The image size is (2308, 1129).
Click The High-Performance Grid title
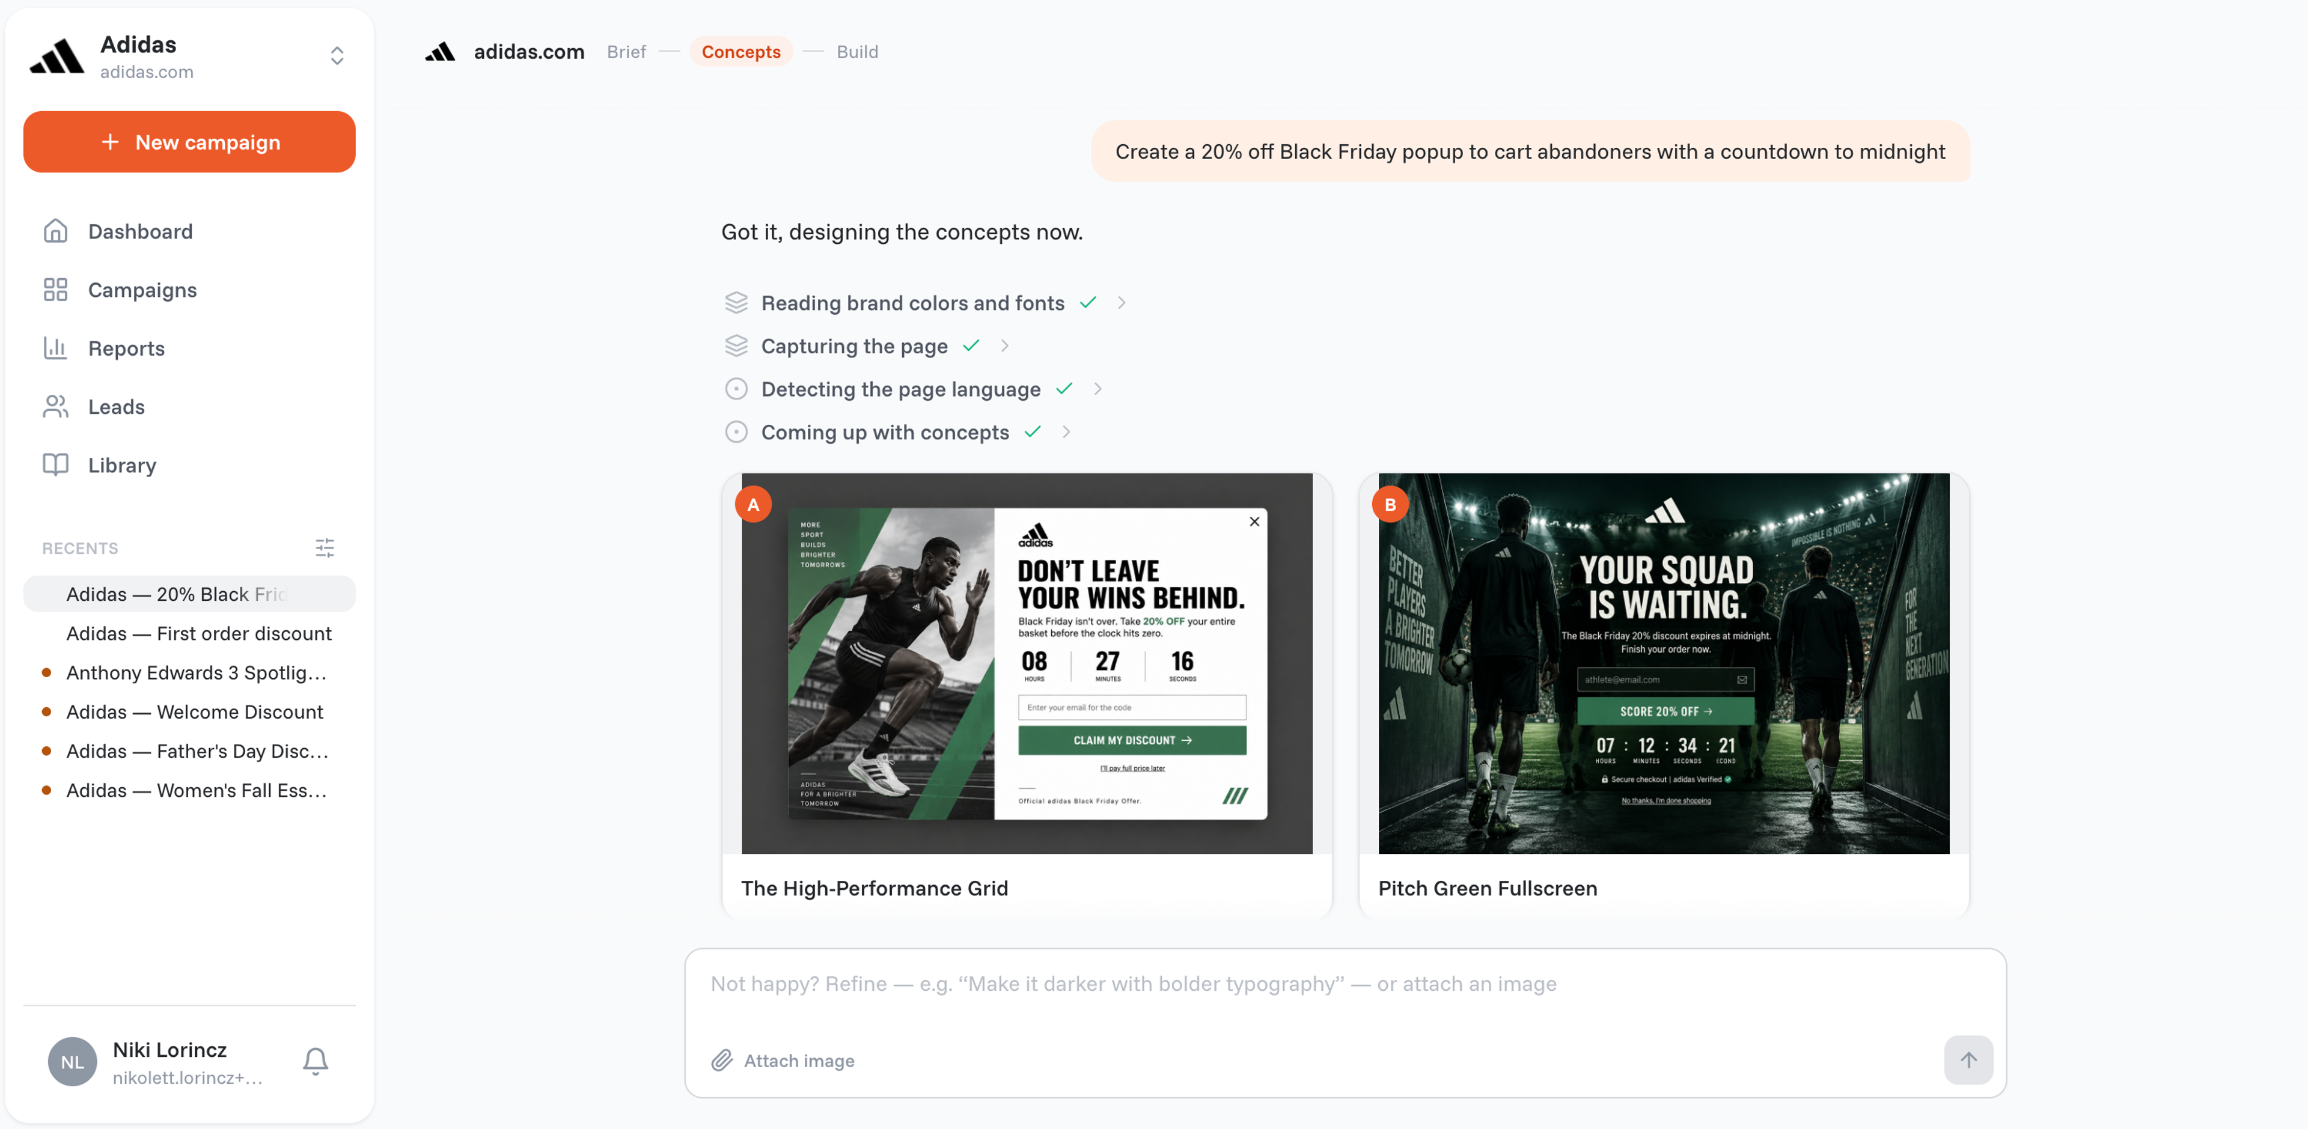[x=875, y=888]
